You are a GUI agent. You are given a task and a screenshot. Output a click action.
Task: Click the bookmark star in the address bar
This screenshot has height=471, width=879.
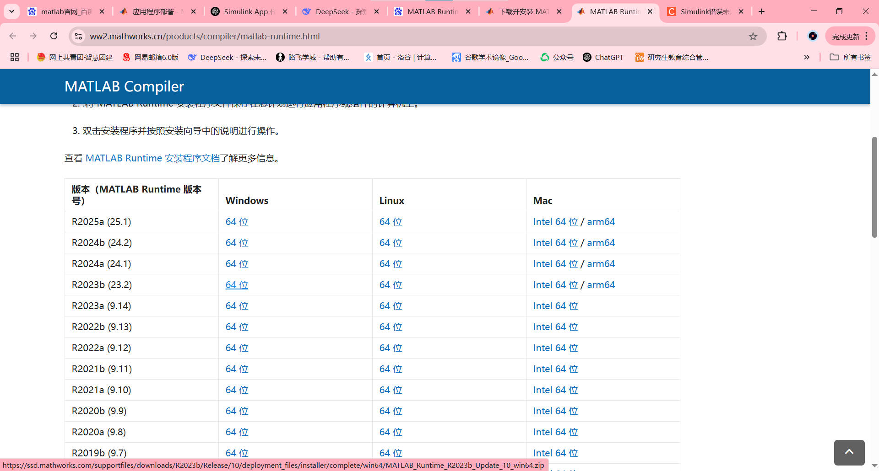(x=753, y=36)
